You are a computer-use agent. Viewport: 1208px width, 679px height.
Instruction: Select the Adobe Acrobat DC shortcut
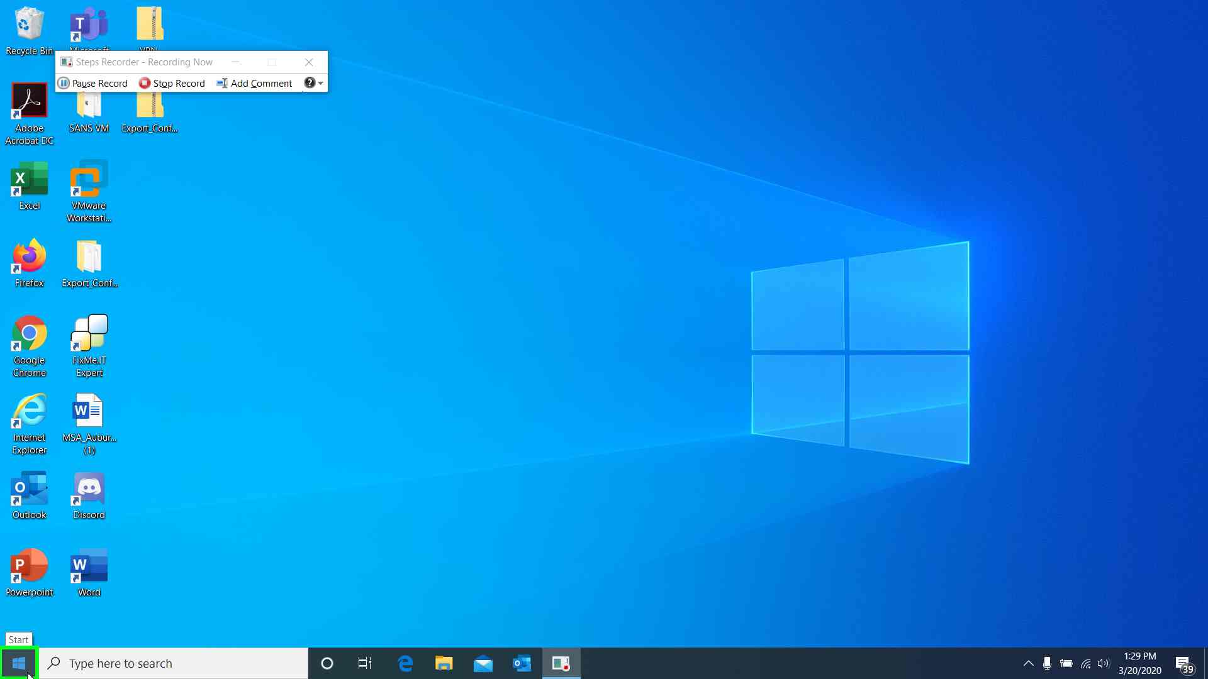click(29, 114)
